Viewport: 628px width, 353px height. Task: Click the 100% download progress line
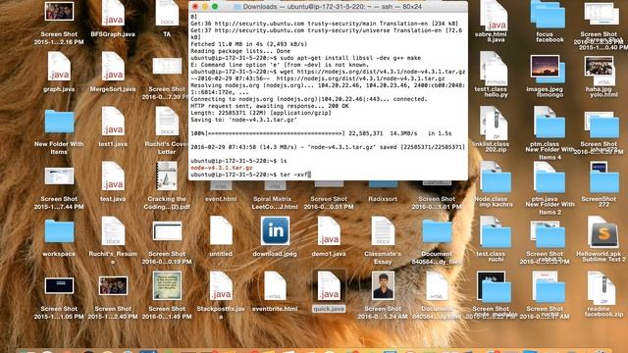pyautogui.click(x=321, y=133)
